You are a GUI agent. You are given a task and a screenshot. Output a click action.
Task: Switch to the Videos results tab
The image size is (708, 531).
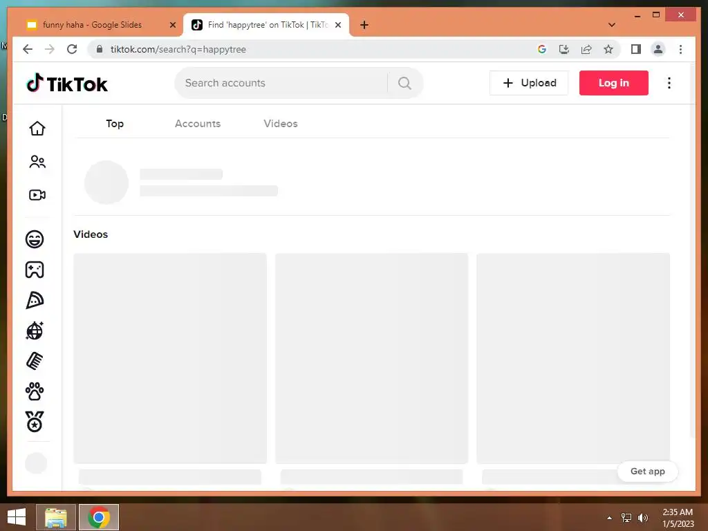281,124
